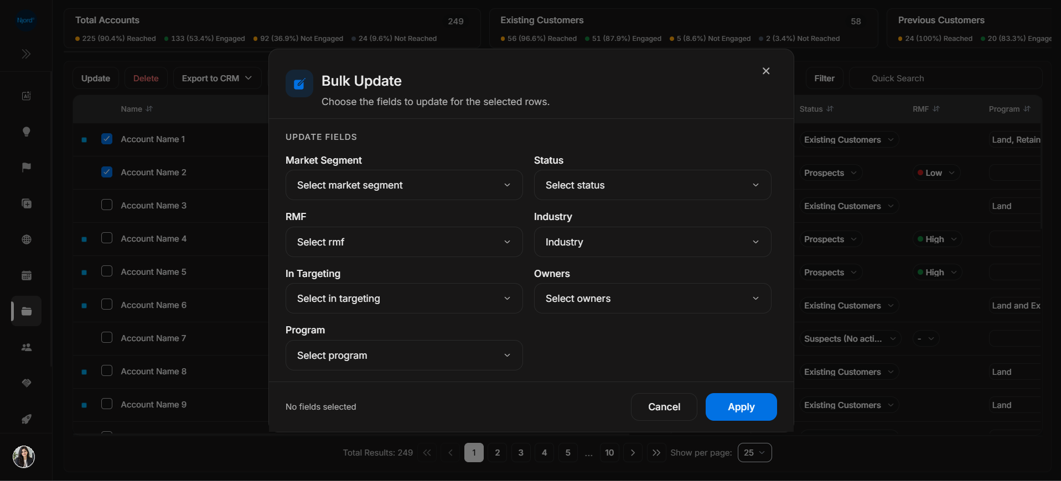The image size is (1061, 481).
Task: Open the Select owners dropdown
Action: 653,299
